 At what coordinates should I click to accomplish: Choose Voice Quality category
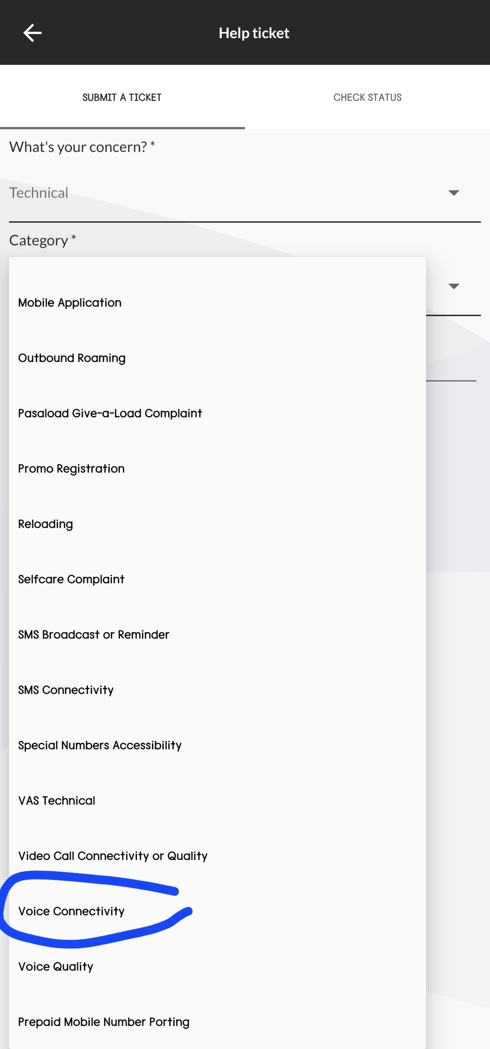click(x=55, y=966)
